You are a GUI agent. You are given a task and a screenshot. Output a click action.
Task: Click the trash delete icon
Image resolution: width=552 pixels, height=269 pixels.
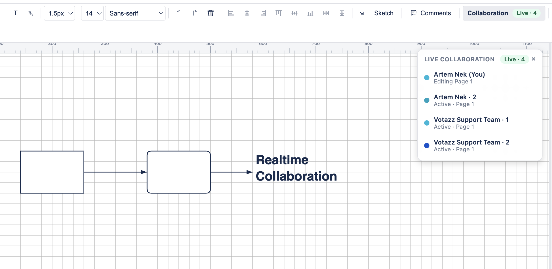pos(210,13)
